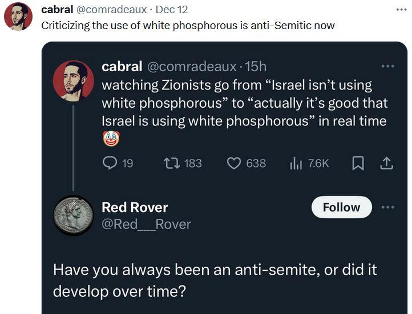
Task: Open more options on quoted cabral tweet
Action: click(388, 66)
